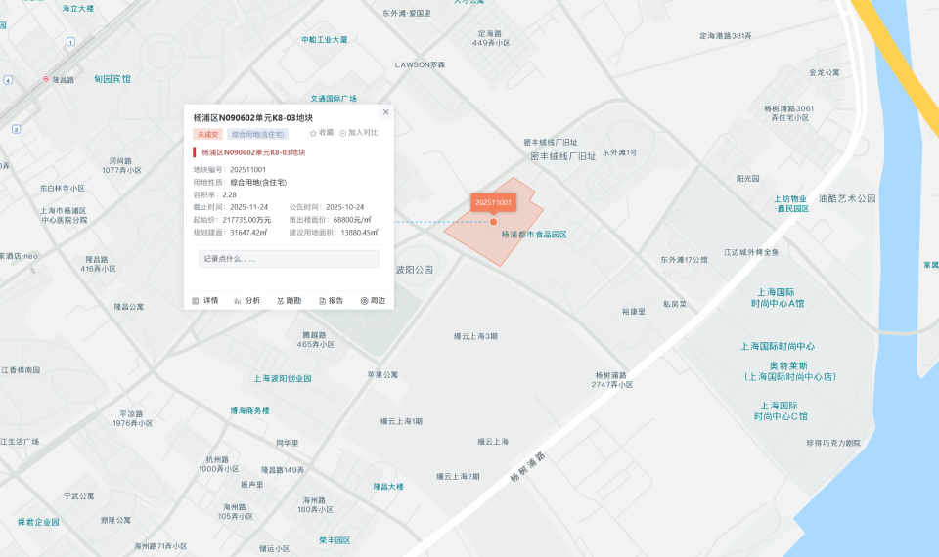This screenshot has width=939, height=557.
Task: Click the 起始价 value 217735.00万元
Action: [x=246, y=220]
